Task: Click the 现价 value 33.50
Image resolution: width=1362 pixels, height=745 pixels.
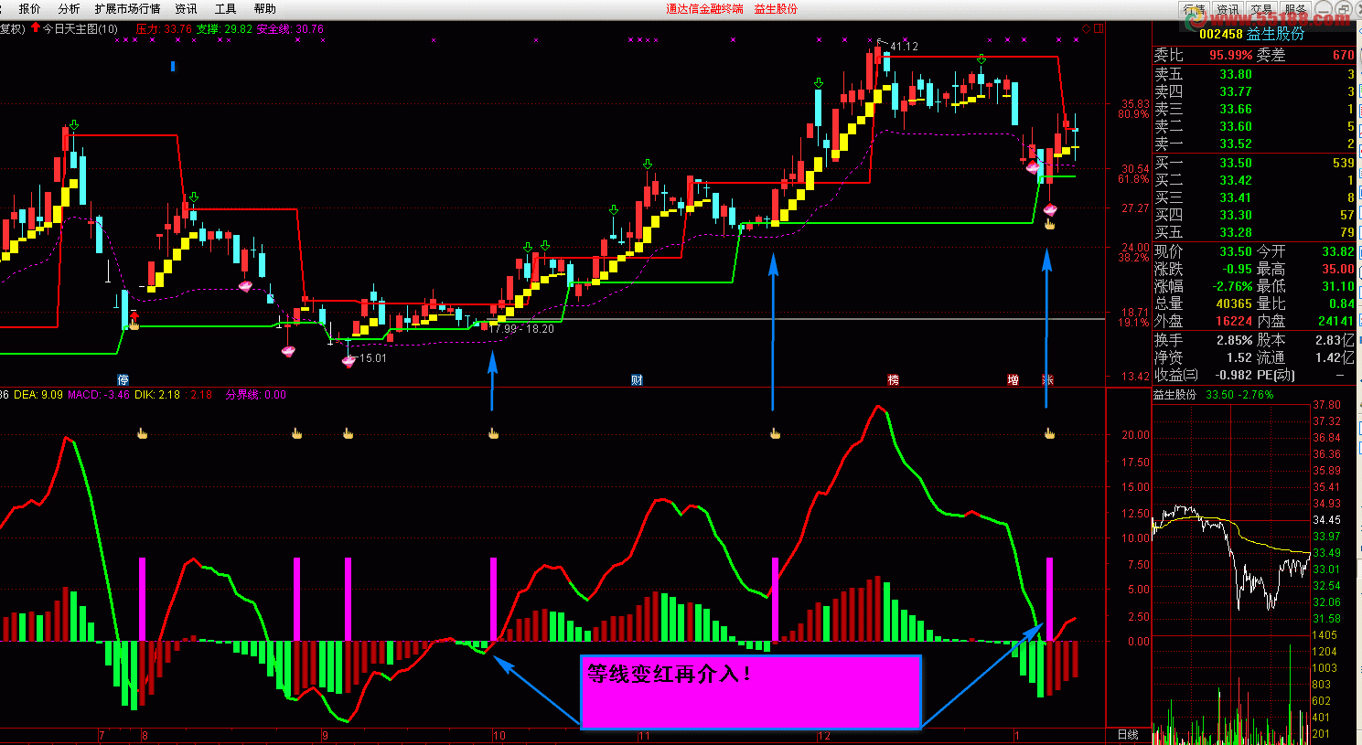Action: 1235,251
